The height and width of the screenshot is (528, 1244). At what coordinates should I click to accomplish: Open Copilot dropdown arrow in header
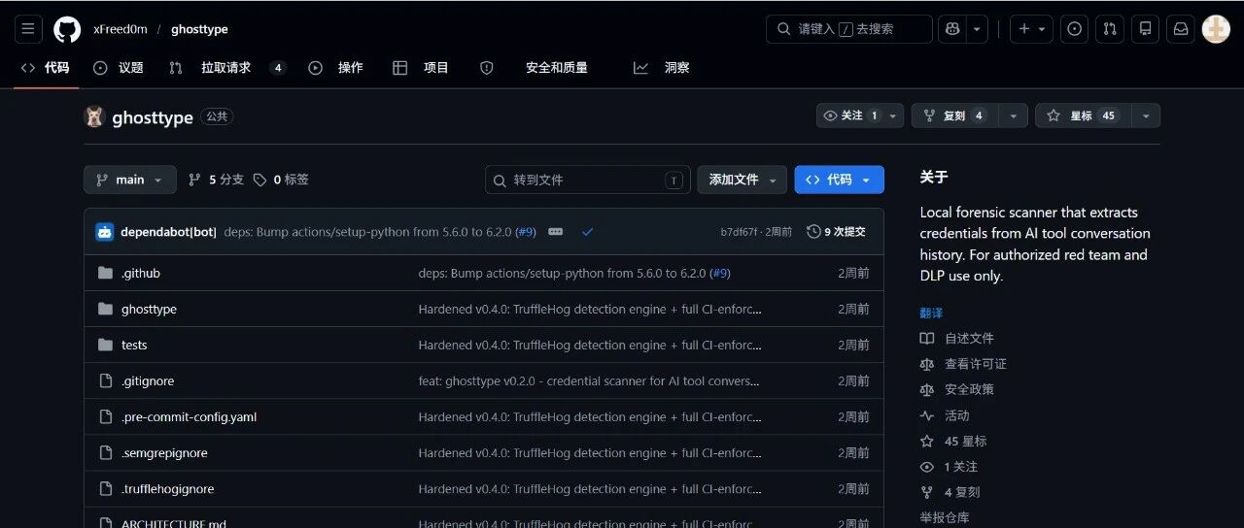coord(977,29)
